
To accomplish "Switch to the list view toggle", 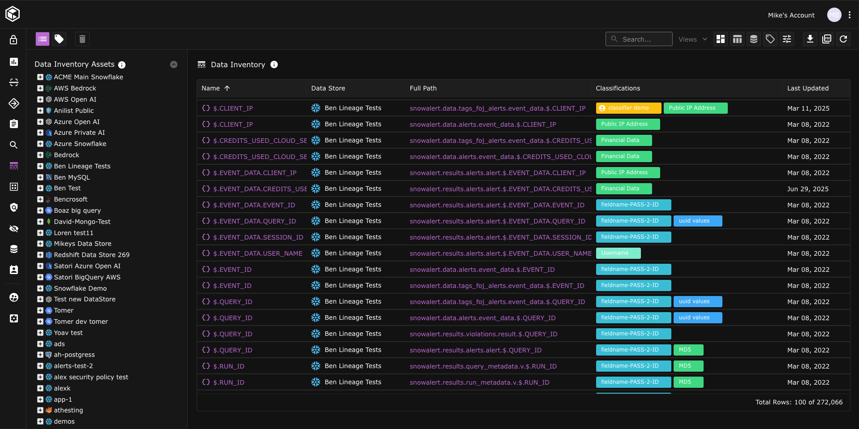I will [43, 39].
